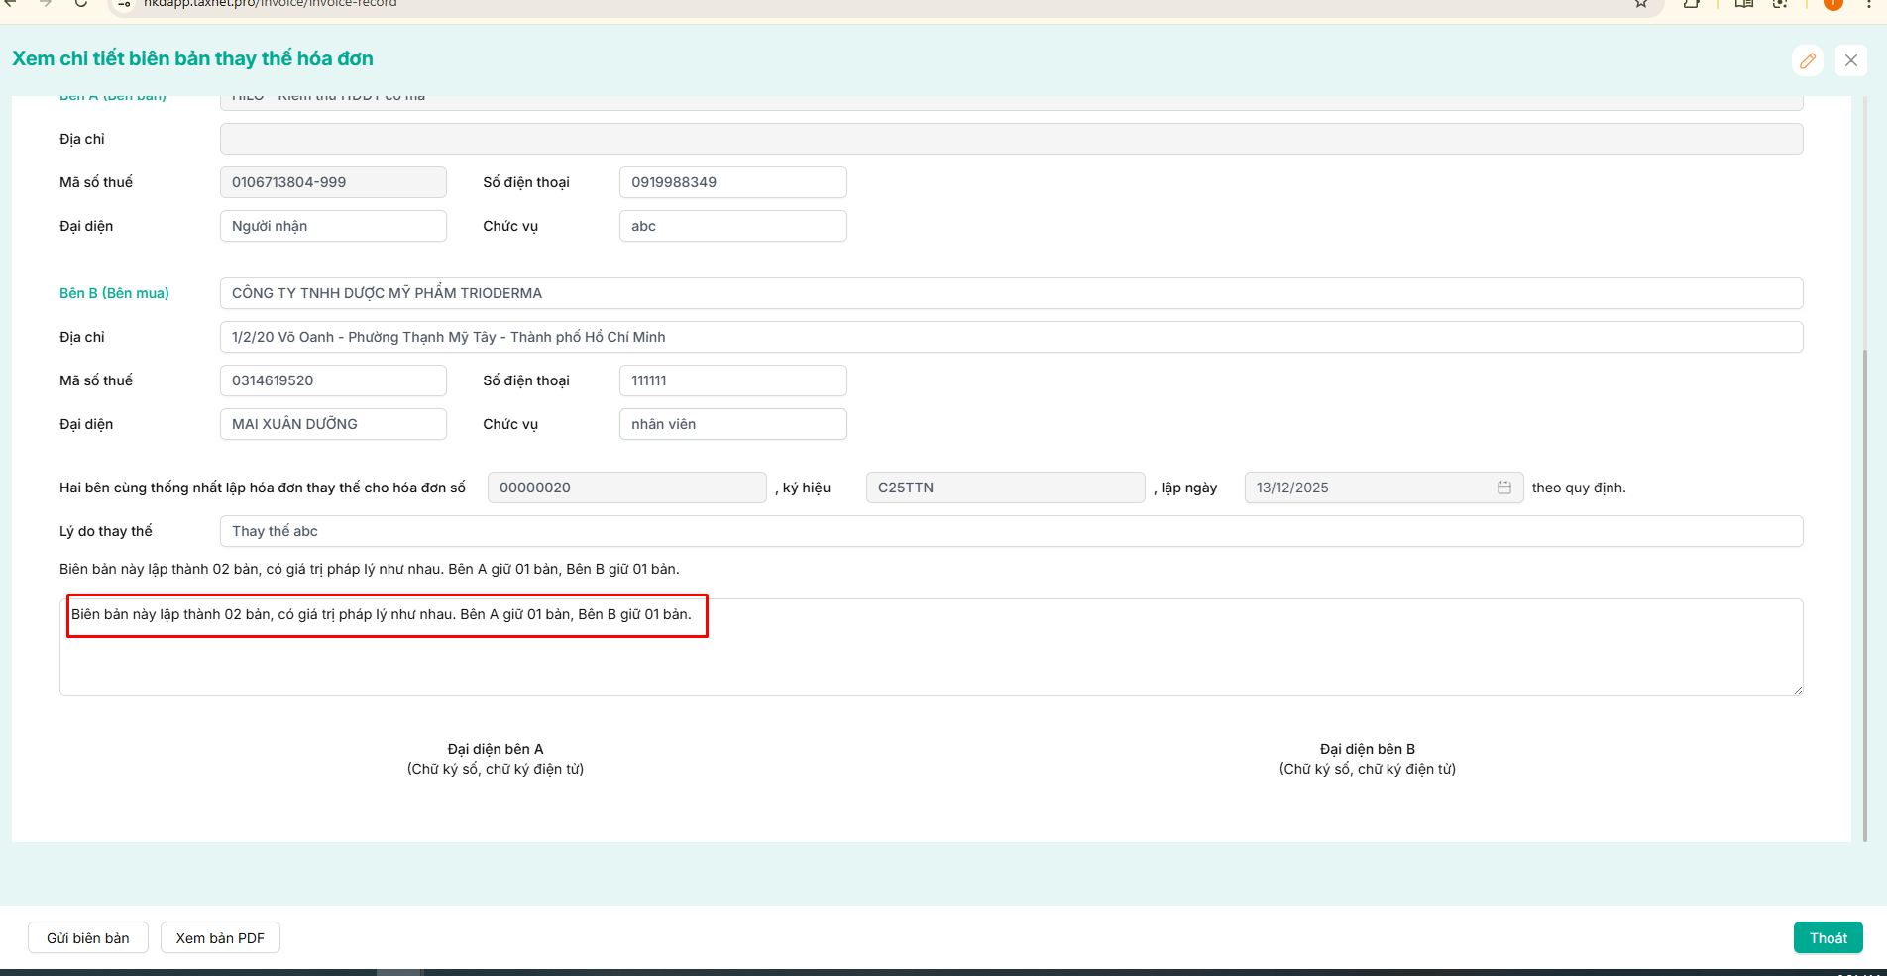Viewport: 1887px width, 976px height.
Task: Click the textarea resize handle corner
Action: pos(1797,689)
